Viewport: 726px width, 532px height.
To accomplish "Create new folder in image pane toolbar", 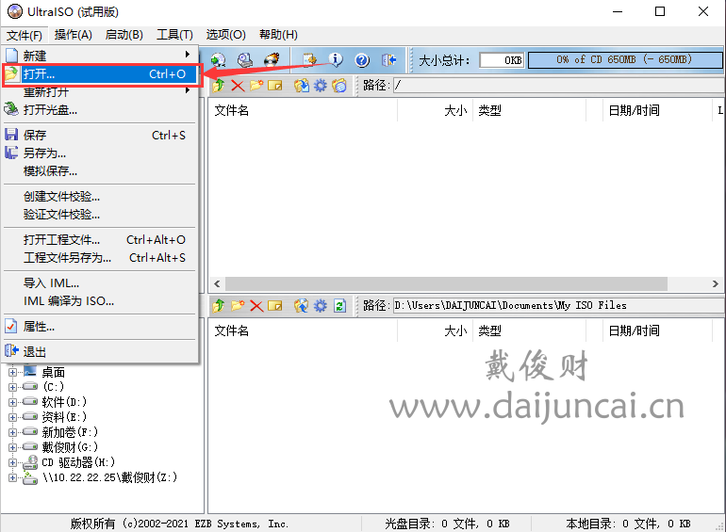I will pyautogui.click(x=256, y=86).
